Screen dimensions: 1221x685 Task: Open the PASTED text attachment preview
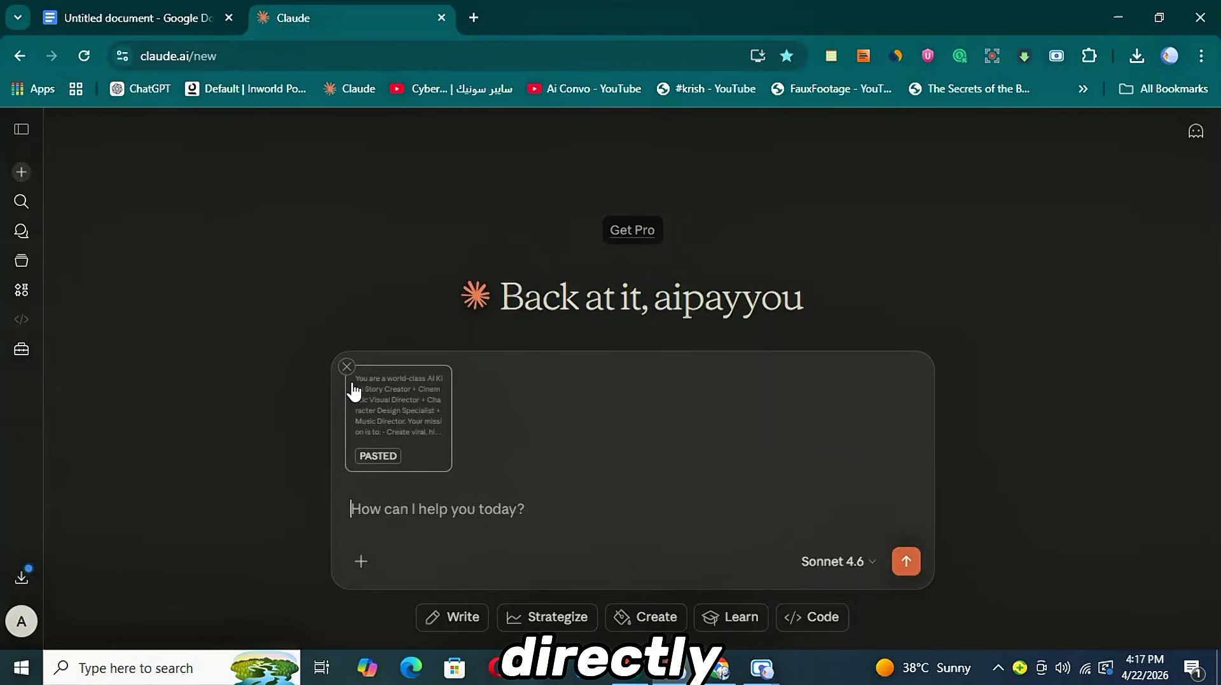coord(399,418)
